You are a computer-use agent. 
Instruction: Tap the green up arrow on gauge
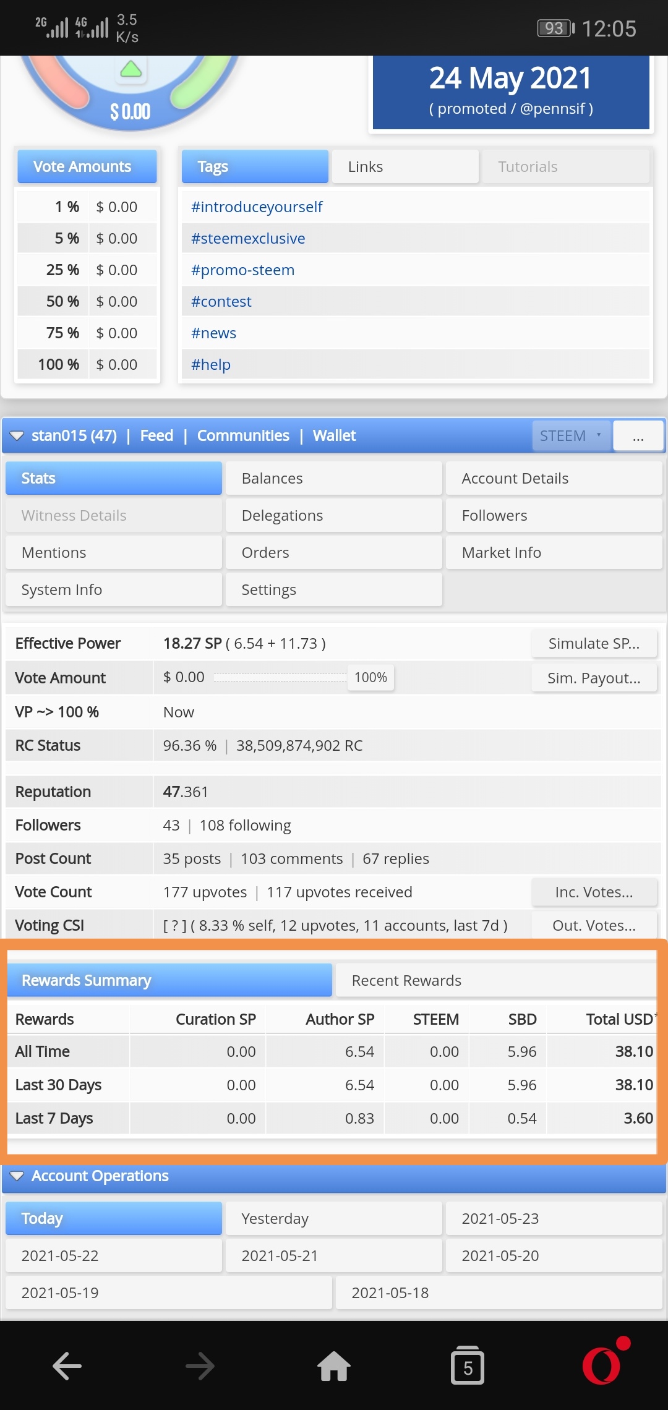(131, 69)
